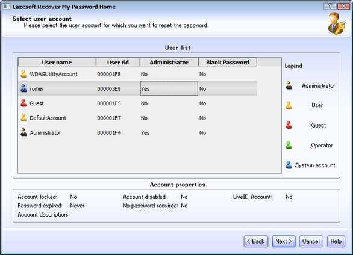Screen dimensions: 353x255
Task: Select the romer account icon
Action: click(x=23, y=88)
